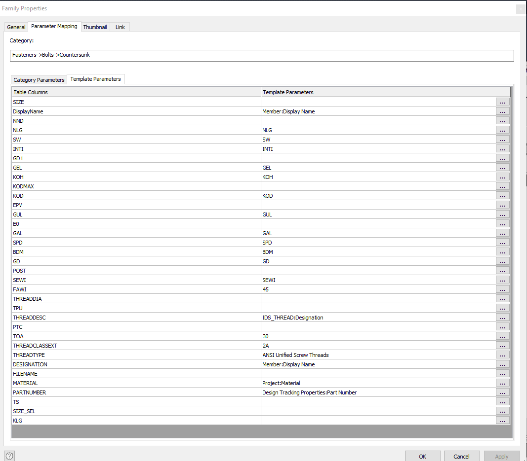Click the ellipsis for the THREADTYPE mapping

coord(502,355)
